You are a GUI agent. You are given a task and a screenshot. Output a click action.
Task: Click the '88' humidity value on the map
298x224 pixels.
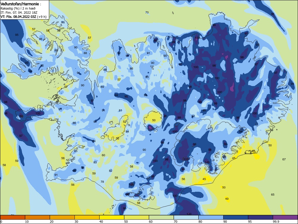click(85, 53)
